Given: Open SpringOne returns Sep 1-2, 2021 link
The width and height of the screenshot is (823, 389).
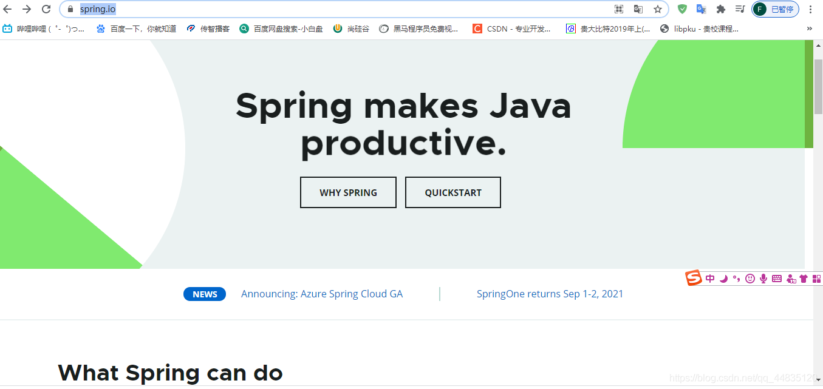Looking at the screenshot, I should [x=550, y=294].
